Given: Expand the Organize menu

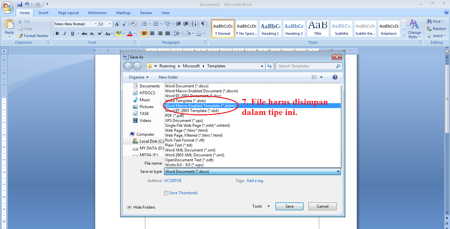Looking at the screenshot, I should (138, 77).
